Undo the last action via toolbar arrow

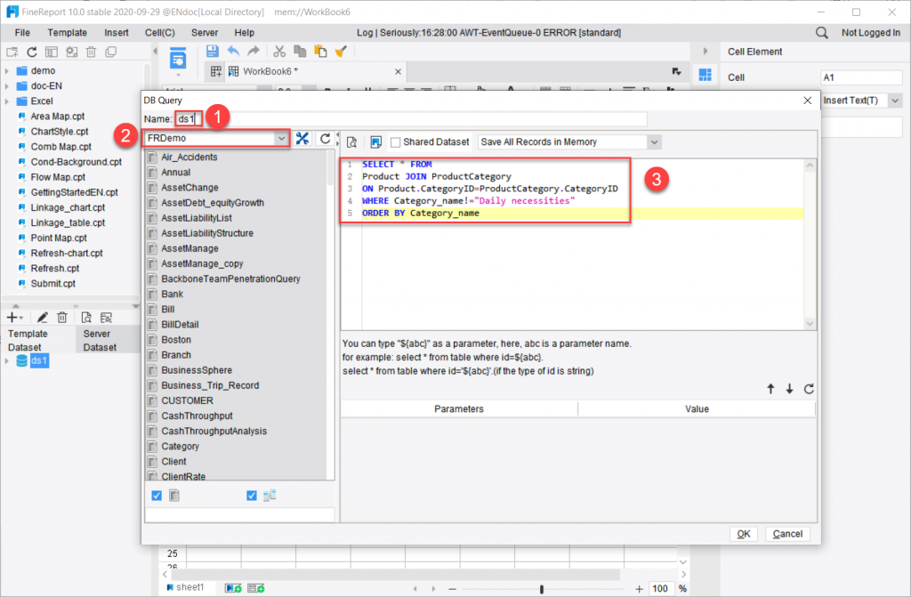233,51
